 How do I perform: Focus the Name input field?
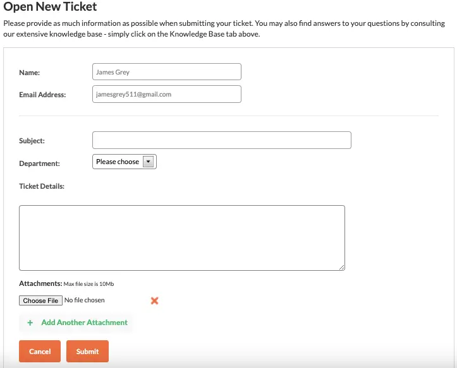coord(166,72)
